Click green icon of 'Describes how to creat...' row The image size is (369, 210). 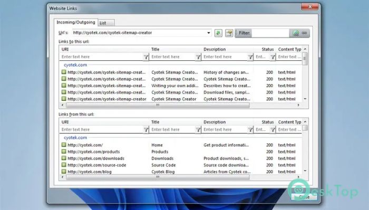click(64, 86)
